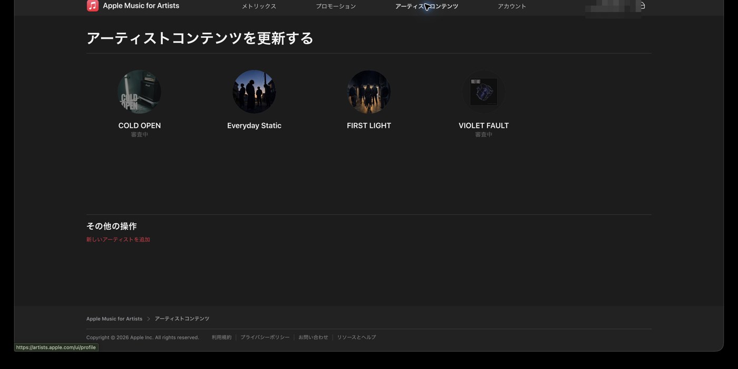Image resolution: width=738 pixels, height=369 pixels.
Task: Open the Everyday Static artist thumbnail
Action: point(254,92)
